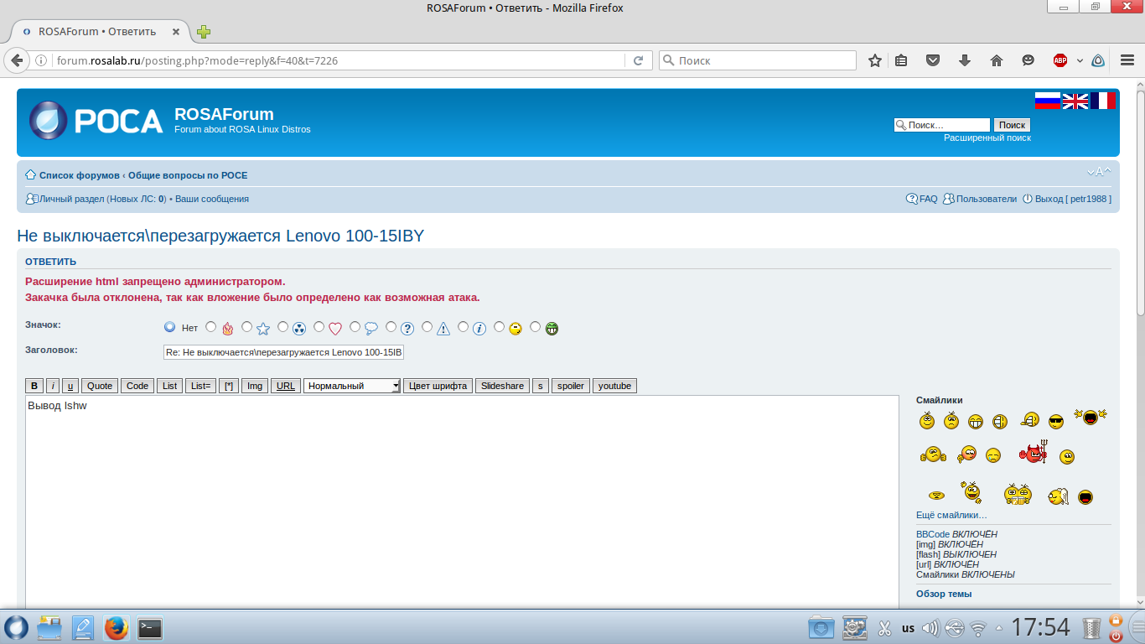The image size is (1145, 644).
Task: Open the volume control in system tray
Action: point(930,628)
